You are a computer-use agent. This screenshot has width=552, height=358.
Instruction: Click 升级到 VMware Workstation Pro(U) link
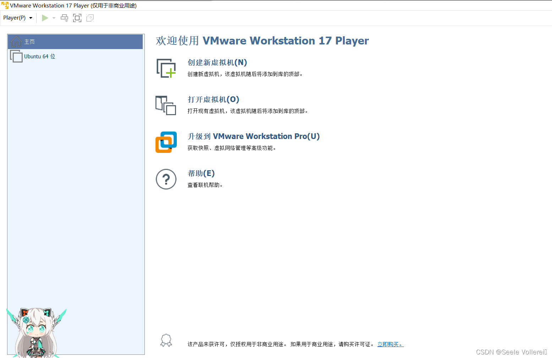(253, 137)
